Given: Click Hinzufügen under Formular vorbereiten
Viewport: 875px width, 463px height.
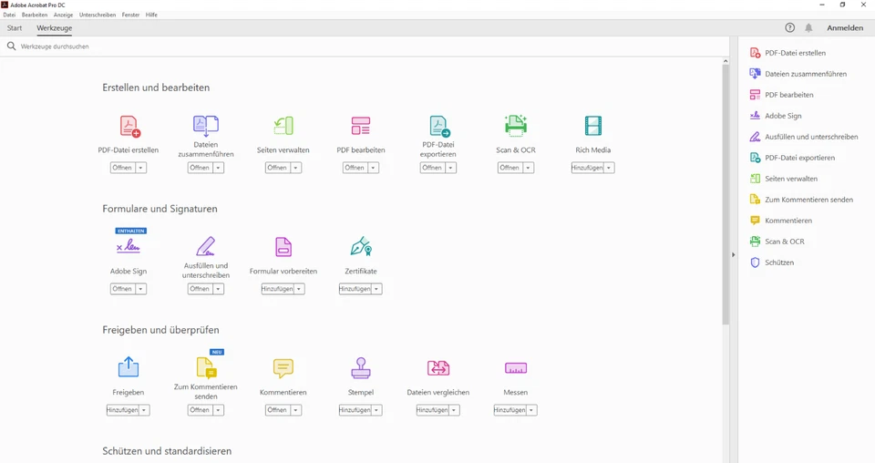Looking at the screenshot, I should 277,289.
